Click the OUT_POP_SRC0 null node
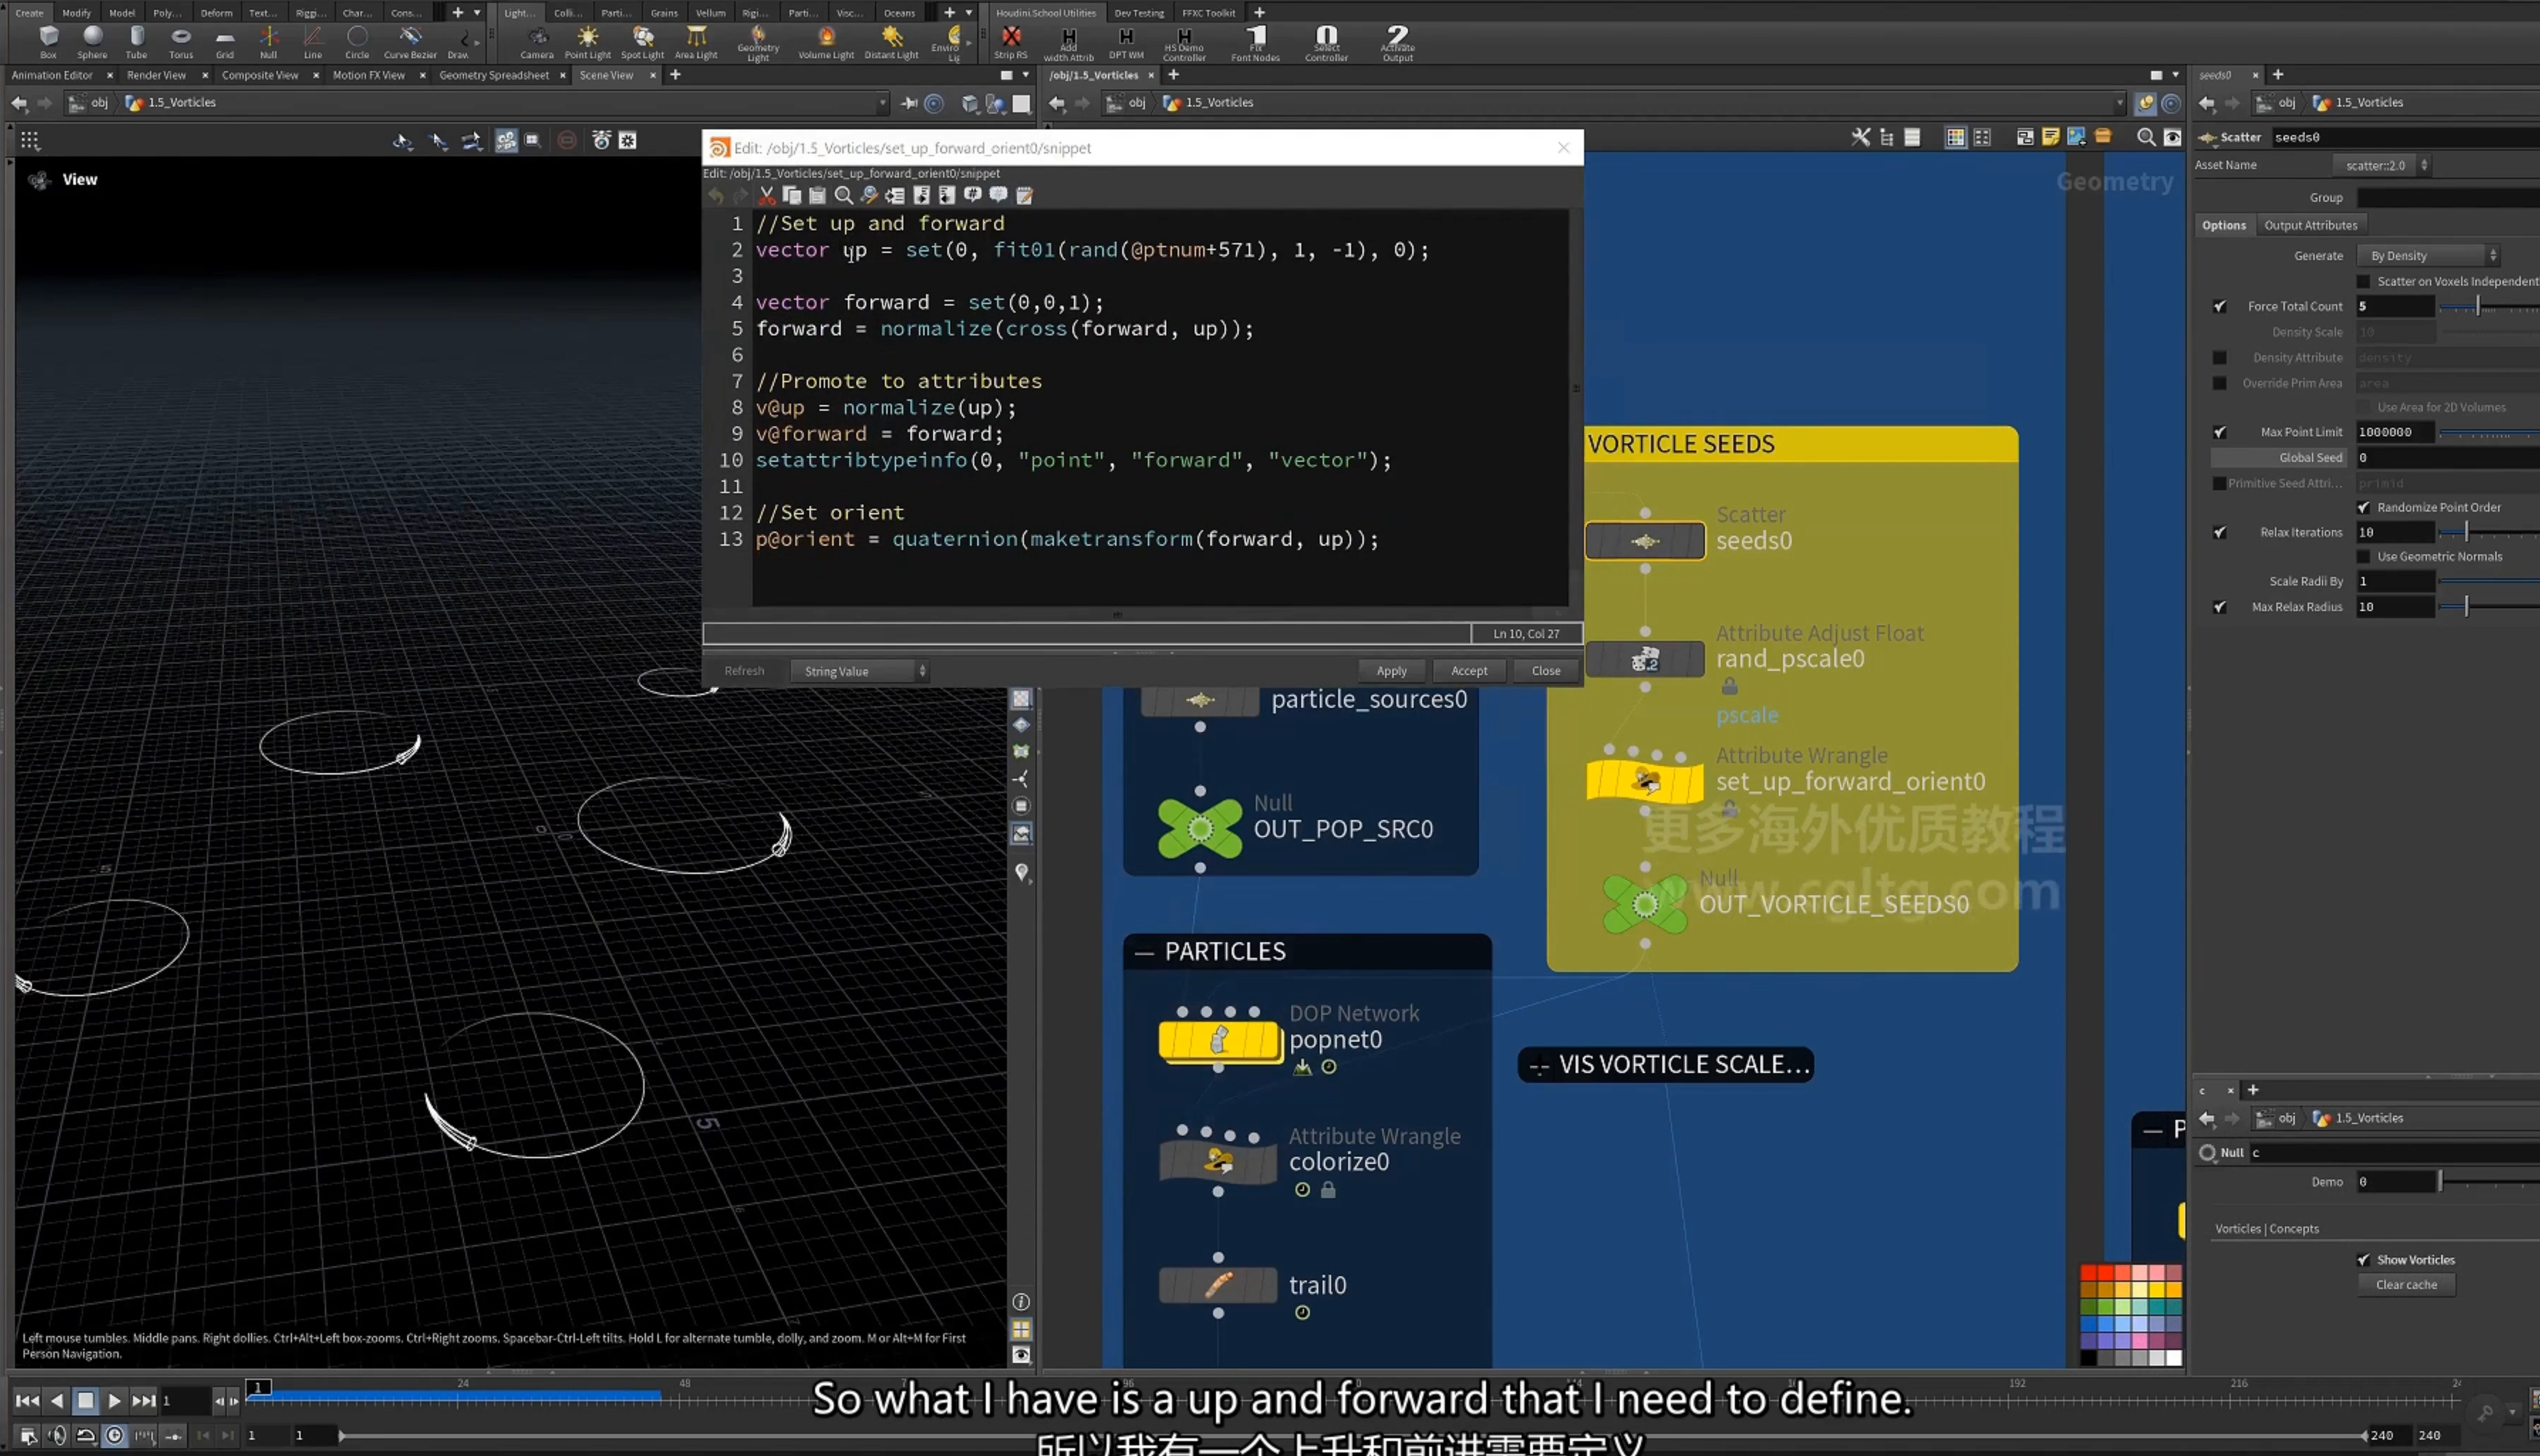 (x=1200, y=828)
